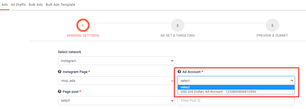Open the Instagram Page mvp_ads dropdown

click(x=116, y=81)
